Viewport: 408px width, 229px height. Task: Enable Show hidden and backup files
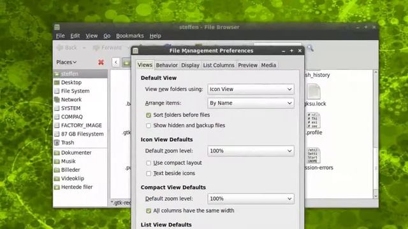point(149,125)
